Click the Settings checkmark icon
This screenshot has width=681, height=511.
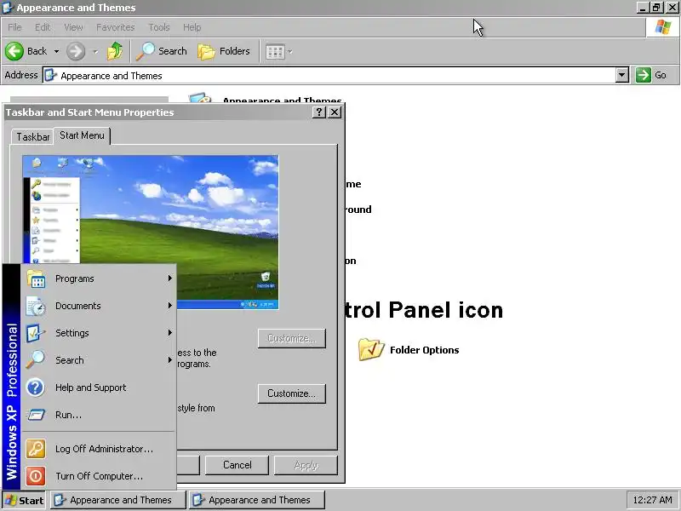pos(36,333)
